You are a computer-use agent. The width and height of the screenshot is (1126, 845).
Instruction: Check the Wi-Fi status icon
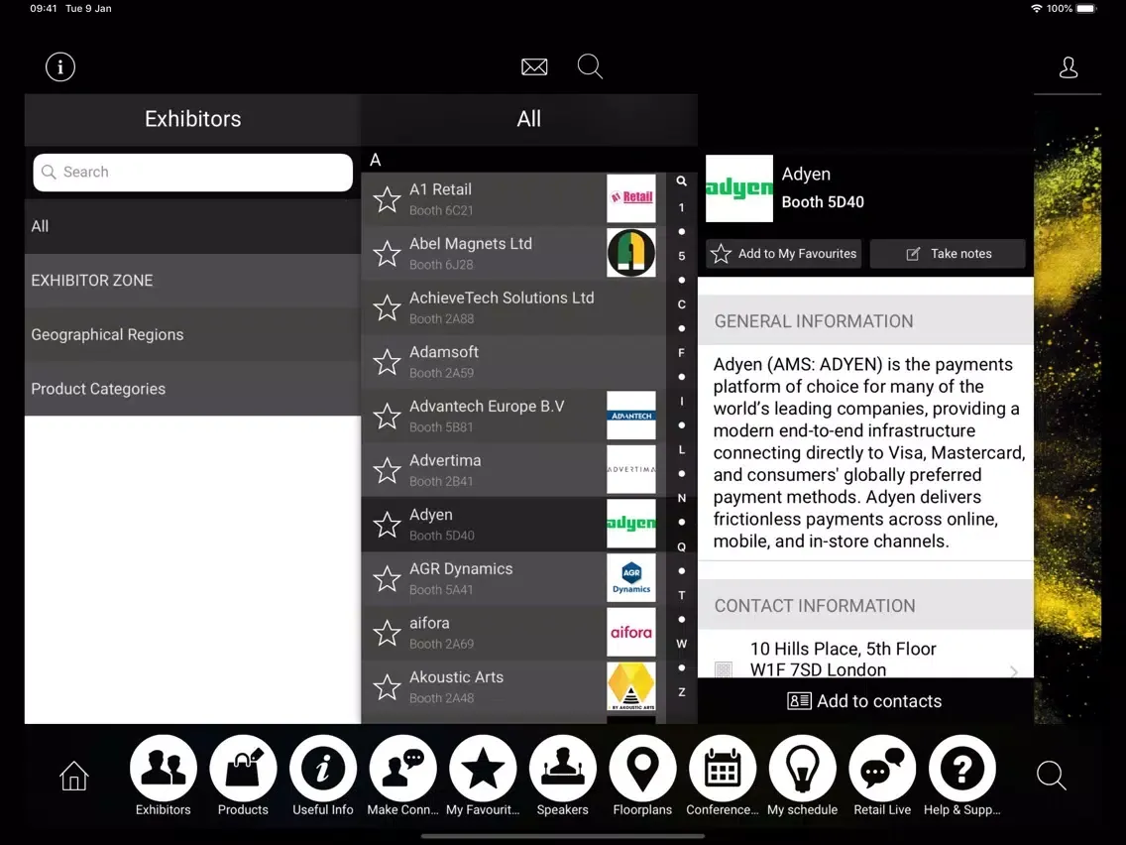pyautogui.click(x=1036, y=9)
